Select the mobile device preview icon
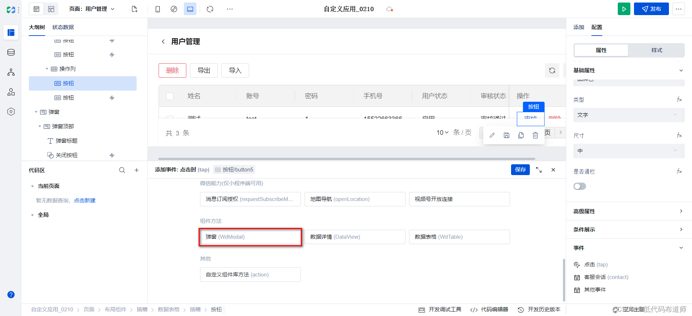The width and height of the screenshot is (692, 316). tap(158, 9)
